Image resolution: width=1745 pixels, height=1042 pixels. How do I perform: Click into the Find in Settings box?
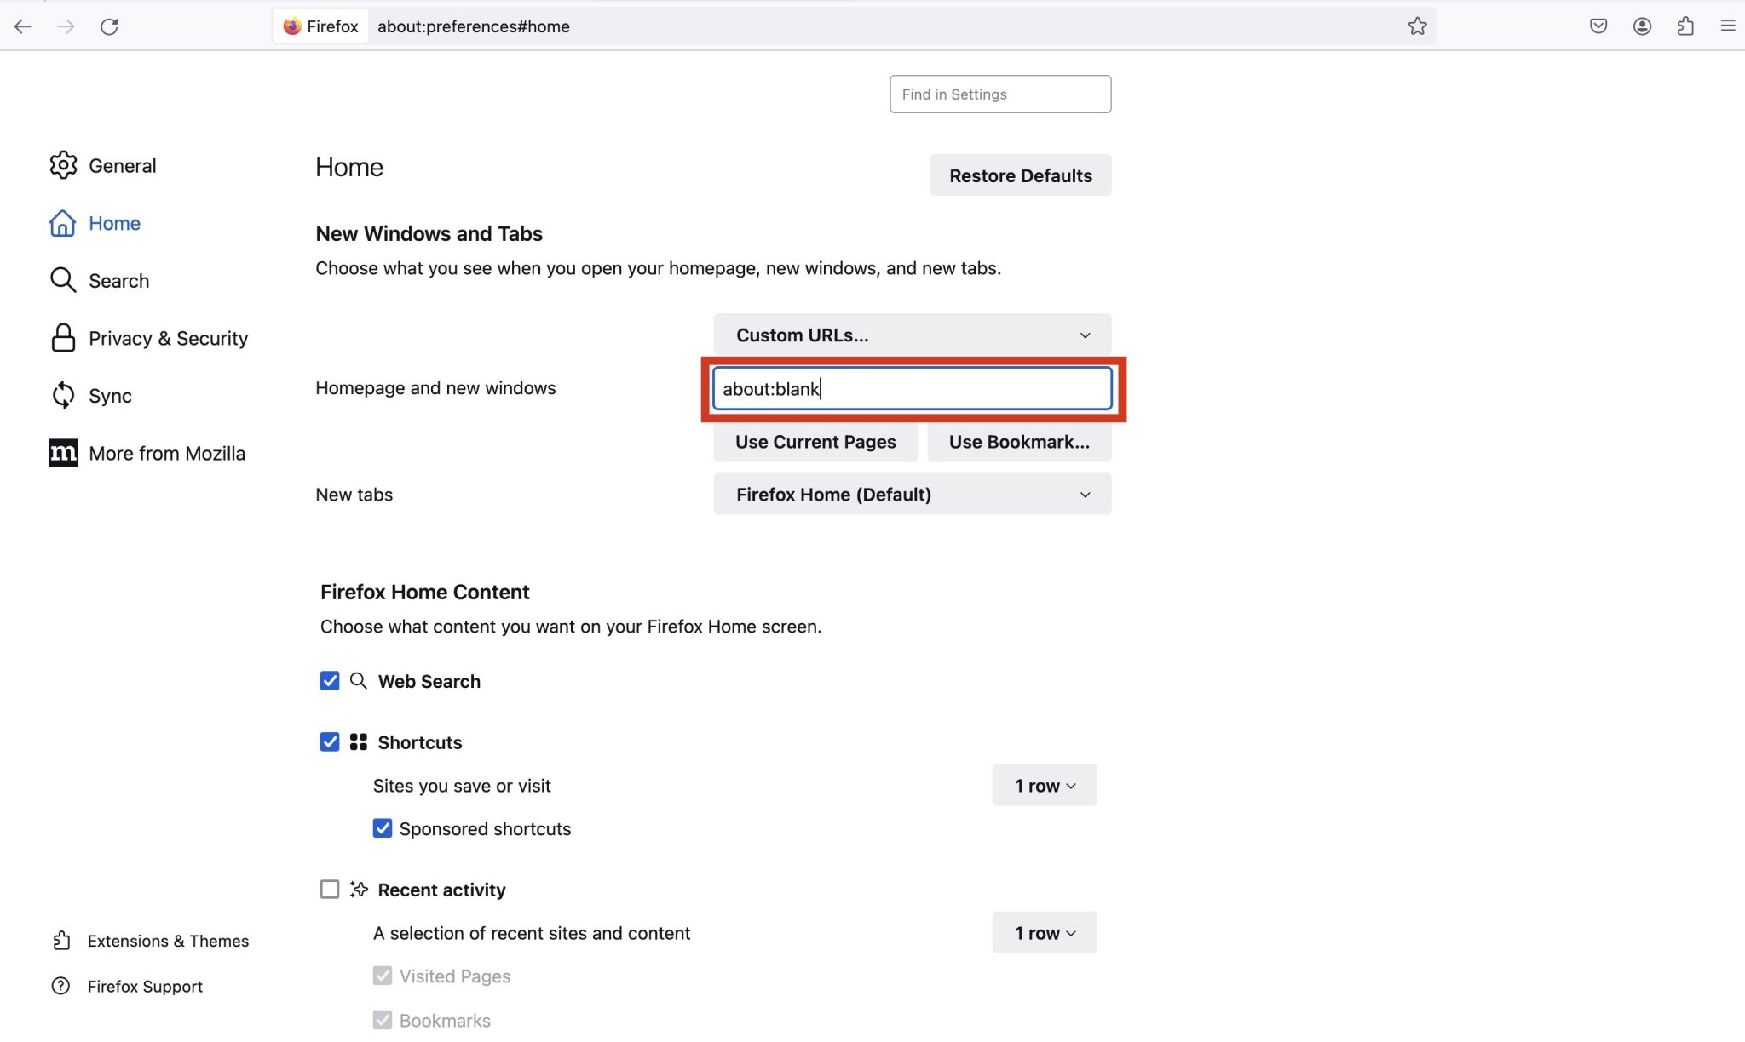click(x=999, y=94)
